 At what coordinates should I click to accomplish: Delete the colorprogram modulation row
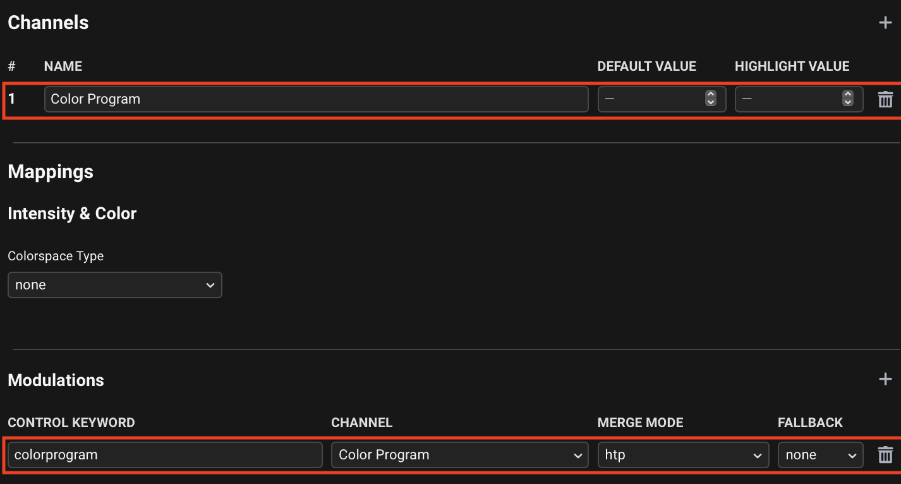point(885,455)
